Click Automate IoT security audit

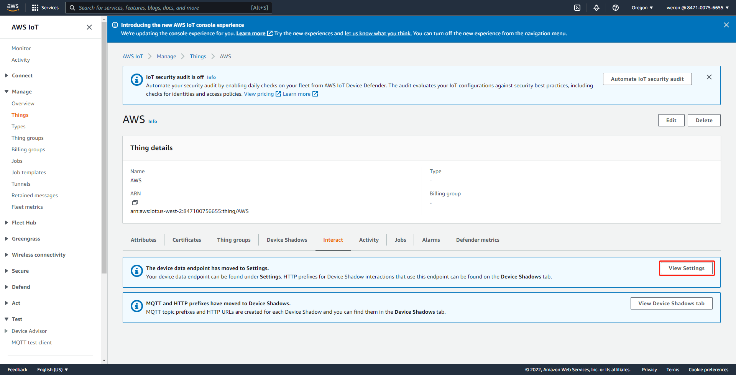(647, 79)
